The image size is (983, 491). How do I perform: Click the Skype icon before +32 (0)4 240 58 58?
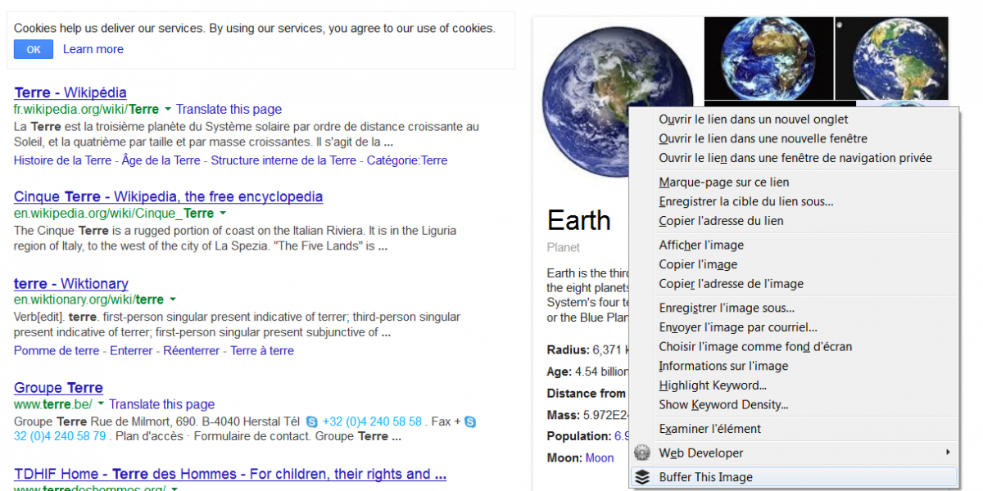(312, 421)
